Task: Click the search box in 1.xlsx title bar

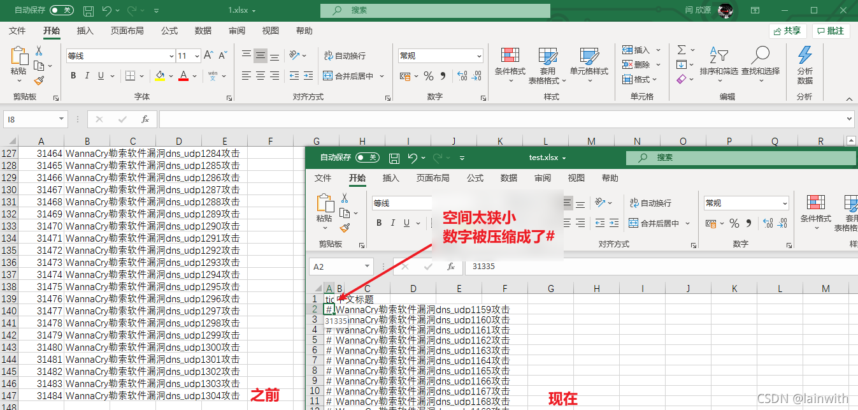Action: pyautogui.click(x=435, y=11)
